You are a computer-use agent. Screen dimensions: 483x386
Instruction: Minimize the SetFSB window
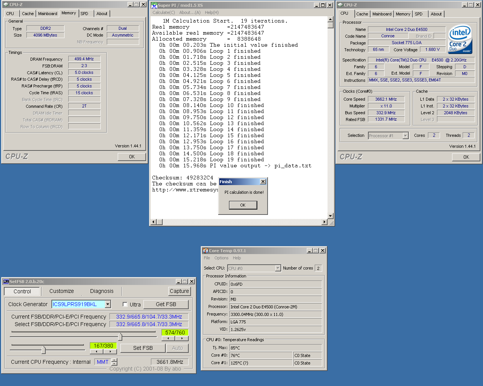pyautogui.click(x=179, y=282)
